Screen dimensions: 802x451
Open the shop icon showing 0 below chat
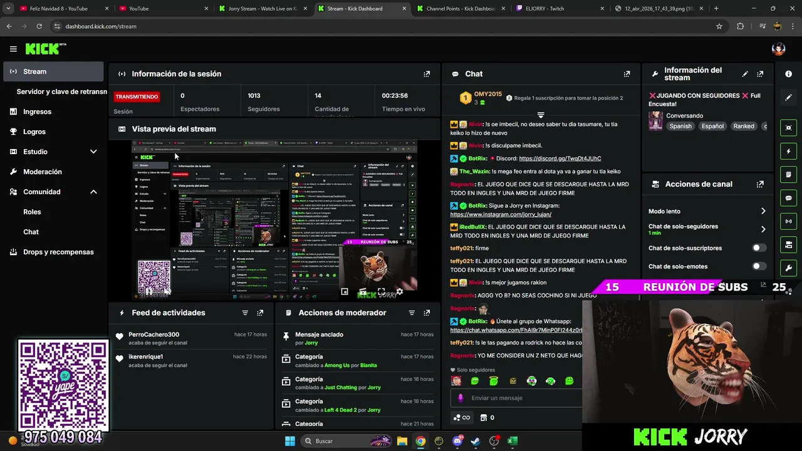point(487,418)
